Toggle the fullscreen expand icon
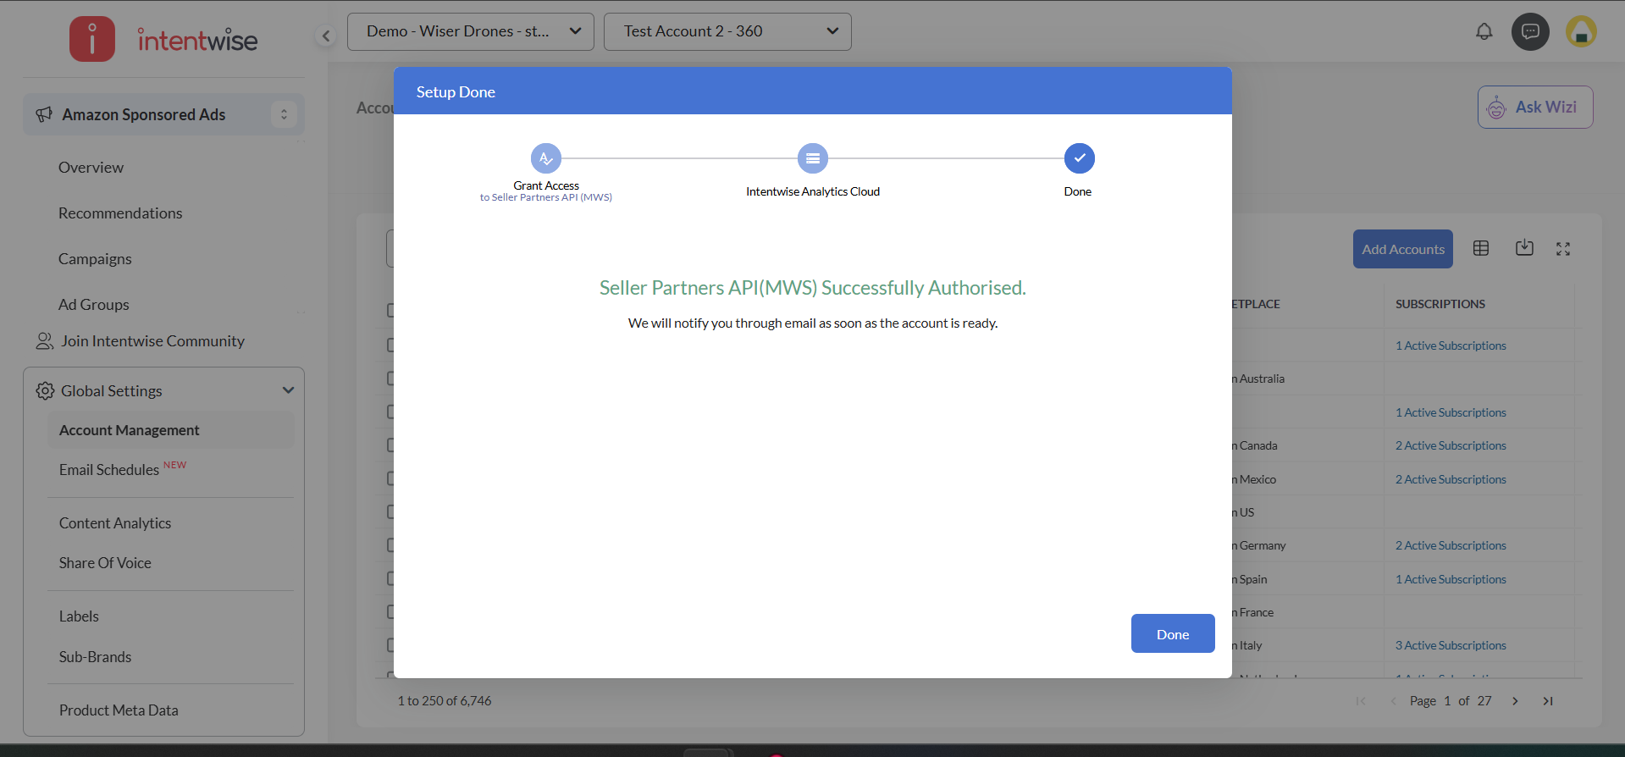1625x757 pixels. click(x=1563, y=248)
